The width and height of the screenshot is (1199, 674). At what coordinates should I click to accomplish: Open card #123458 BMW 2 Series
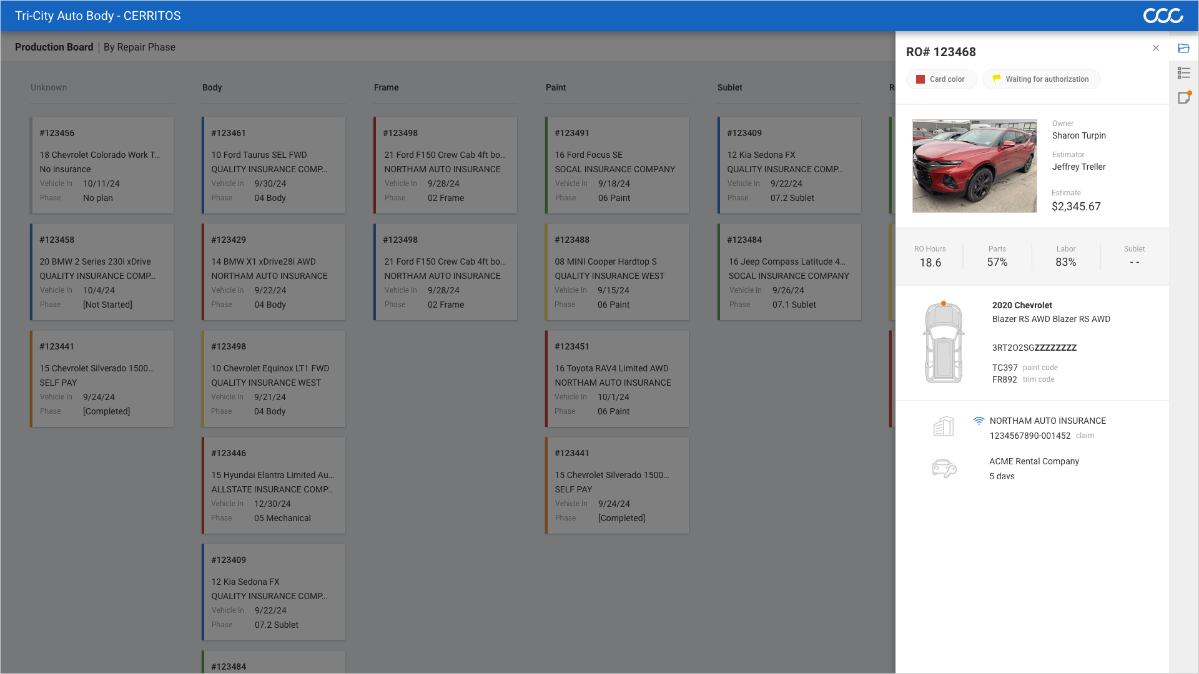click(x=102, y=272)
